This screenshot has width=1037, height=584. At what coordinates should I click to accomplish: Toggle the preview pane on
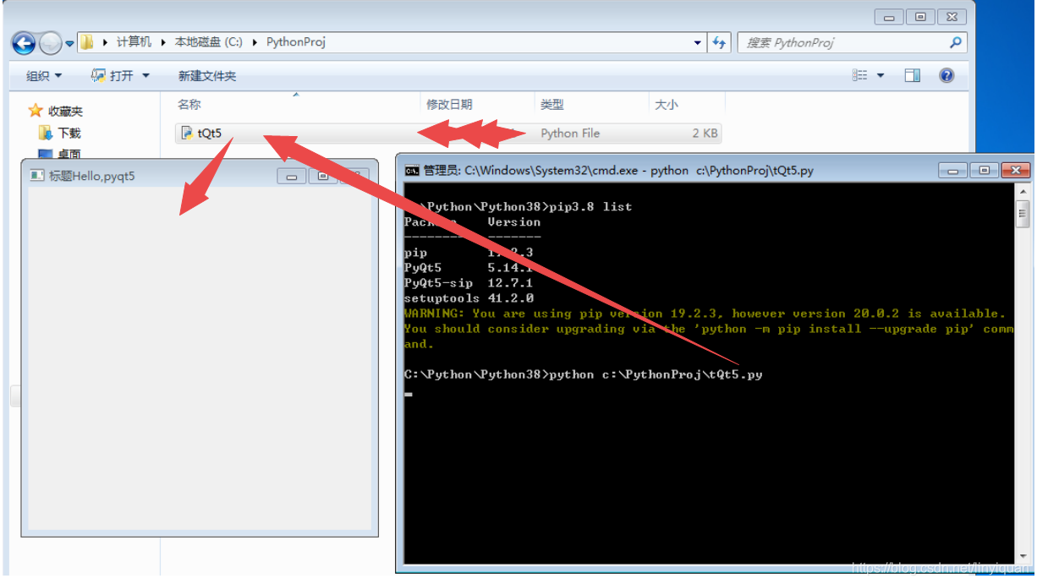click(912, 75)
